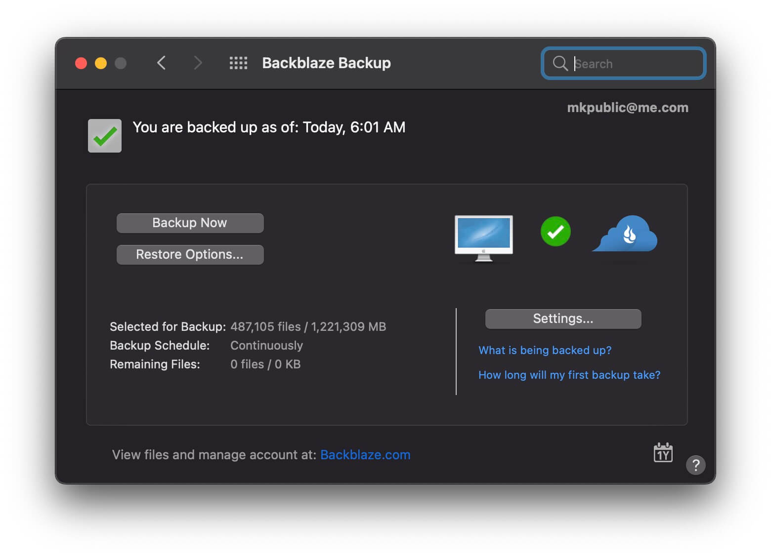771x557 pixels.
Task: Start a backup with Backup Now
Action: [190, 223]
